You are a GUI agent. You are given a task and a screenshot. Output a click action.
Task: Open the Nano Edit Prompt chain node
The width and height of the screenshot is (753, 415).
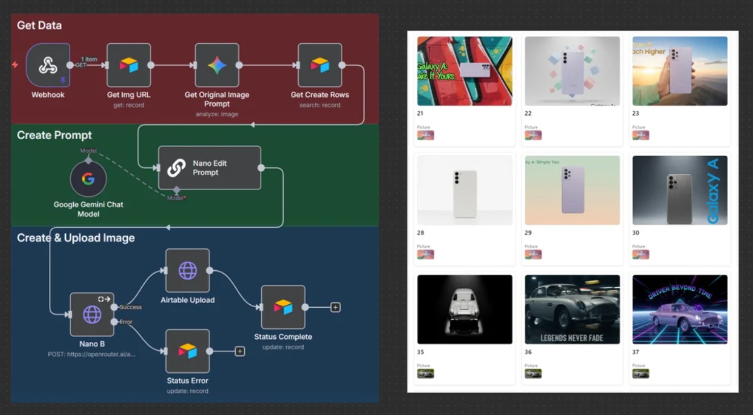[x=209, y=167]
